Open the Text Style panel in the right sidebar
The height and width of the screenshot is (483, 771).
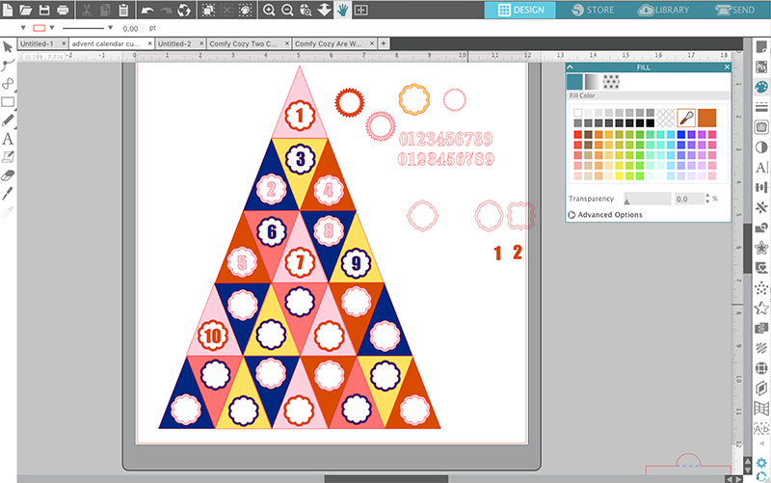point(761,167)
